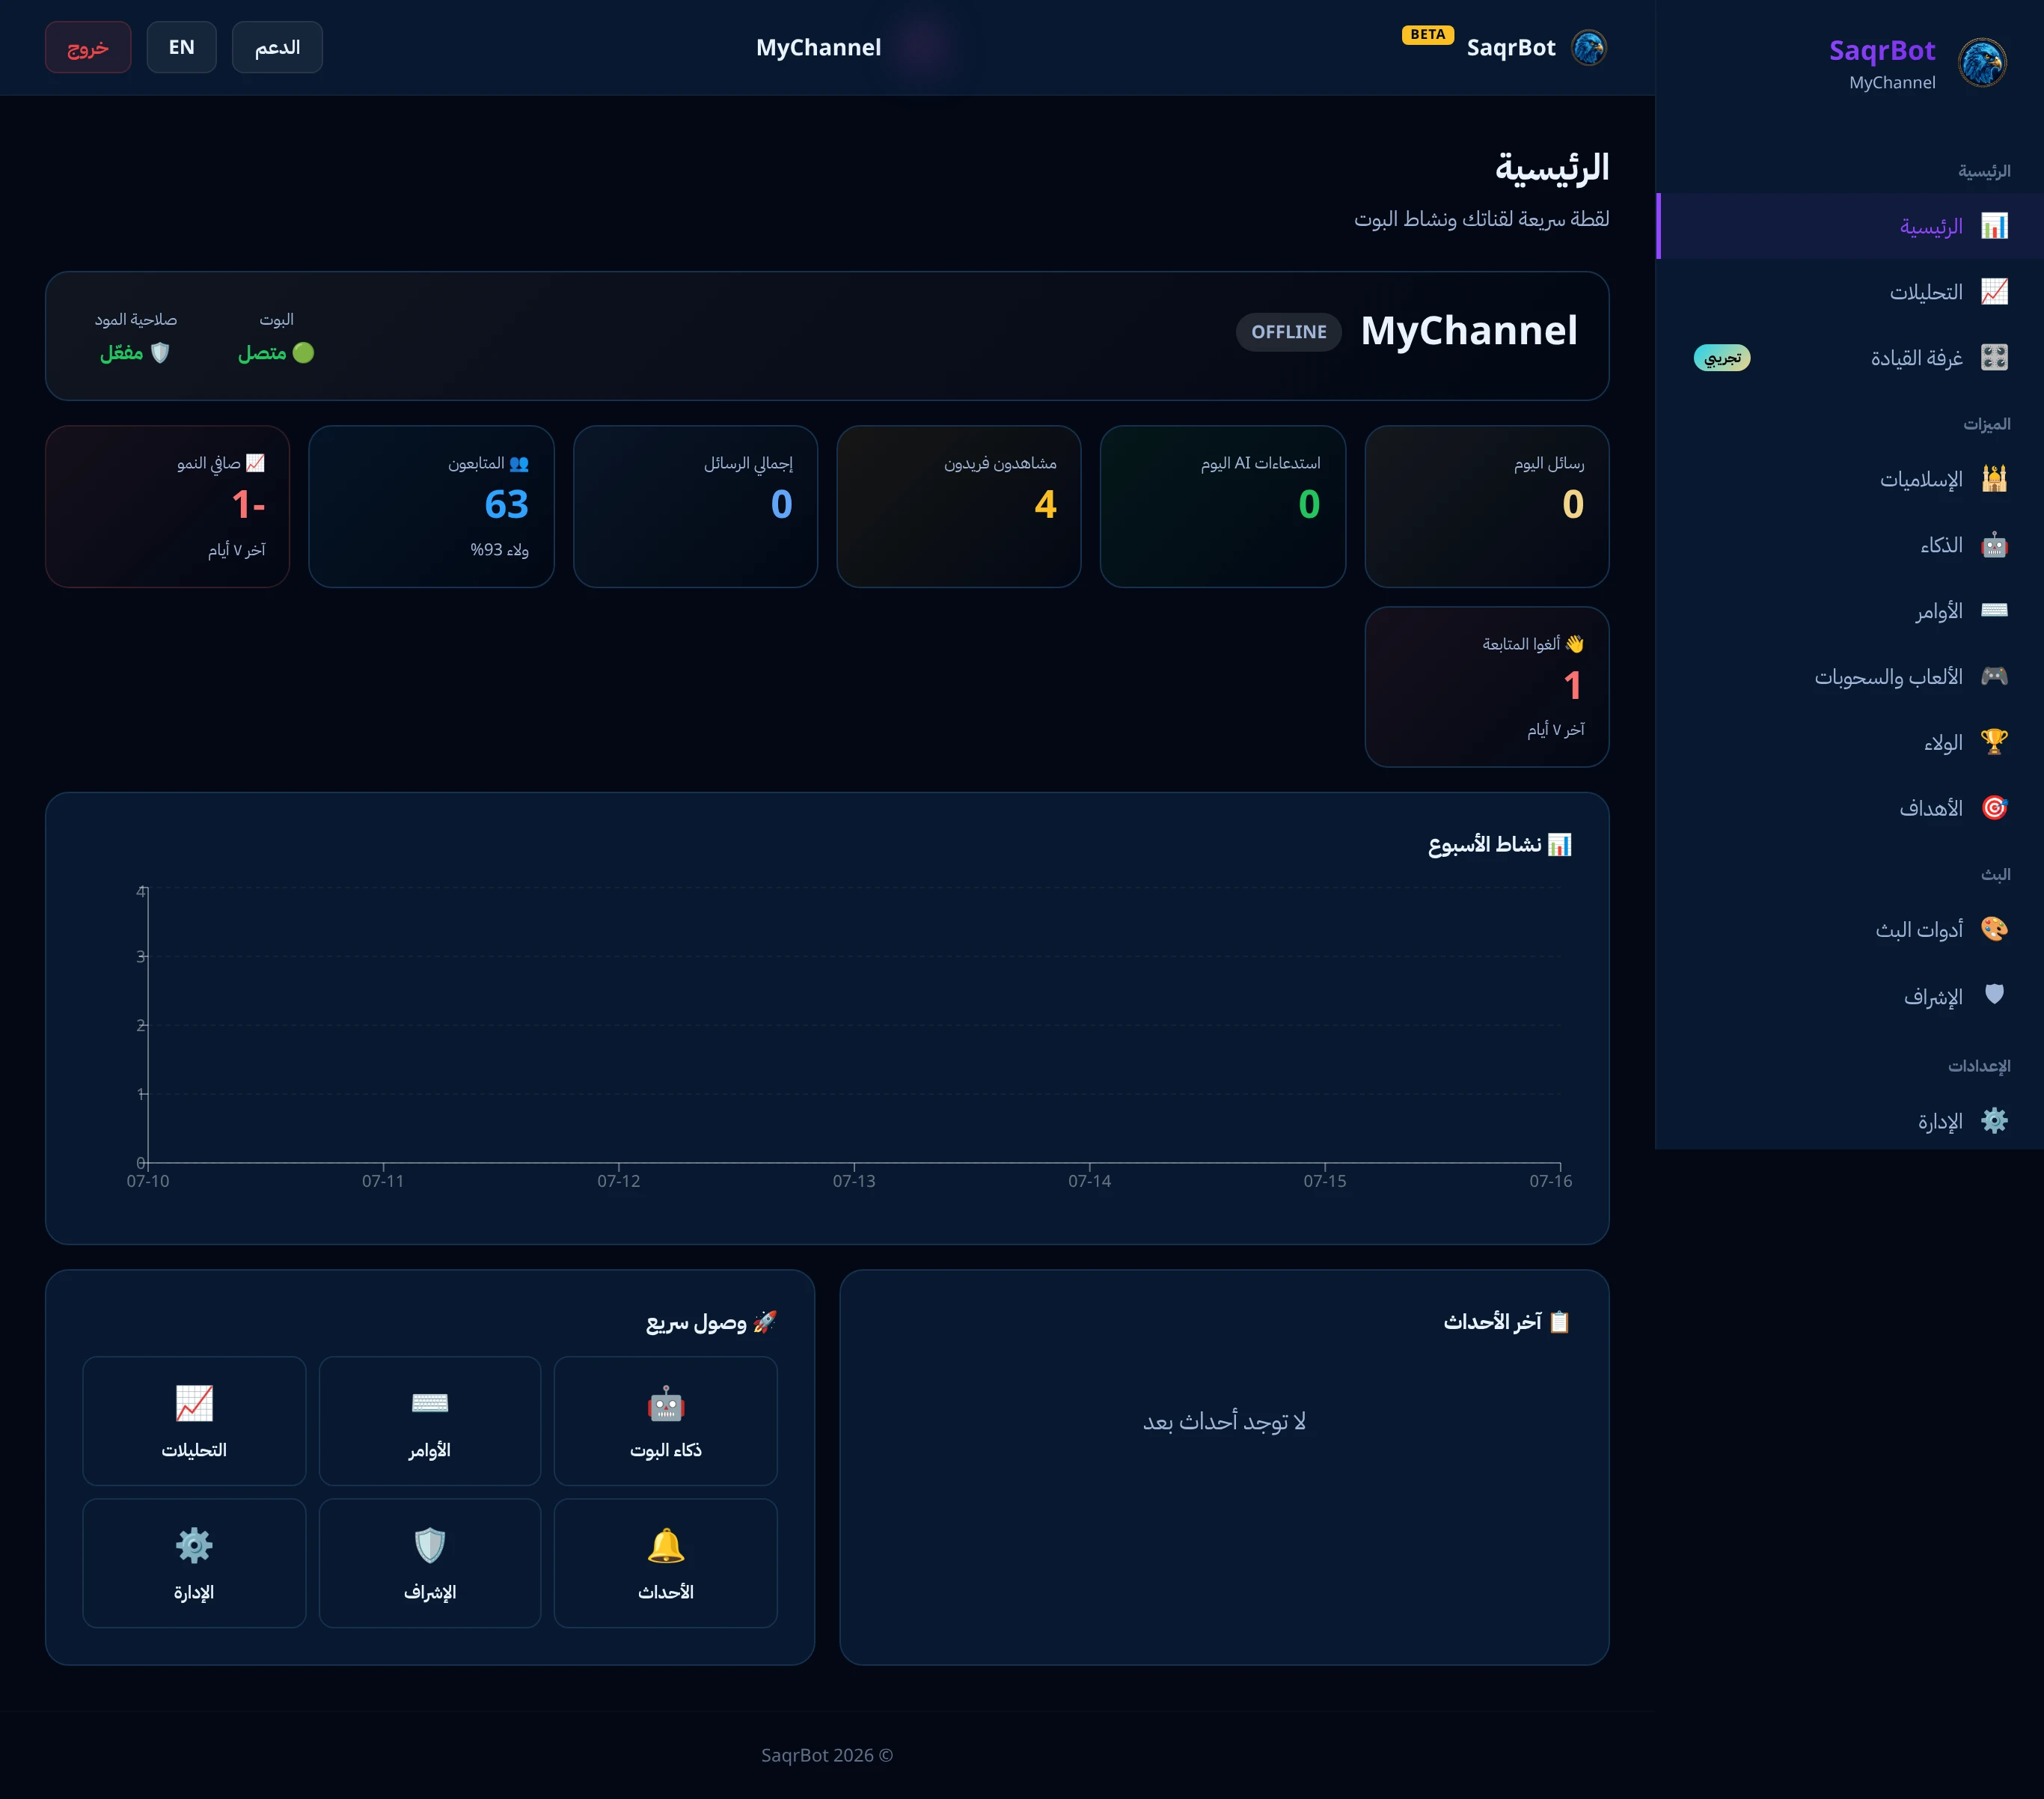Open الإشراف shield icon in sidebar
The image size is (2044, 1799).
click(1994, 995)
